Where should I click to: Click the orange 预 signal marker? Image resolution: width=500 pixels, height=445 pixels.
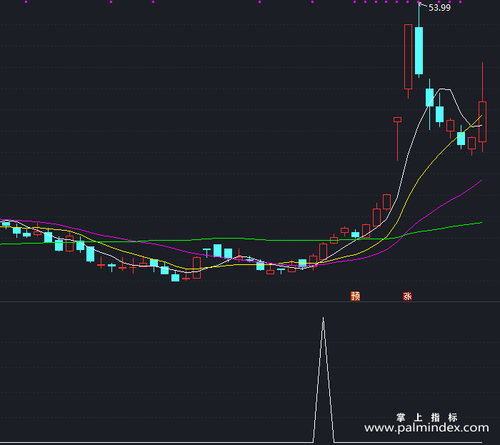[x=355, y=296]
